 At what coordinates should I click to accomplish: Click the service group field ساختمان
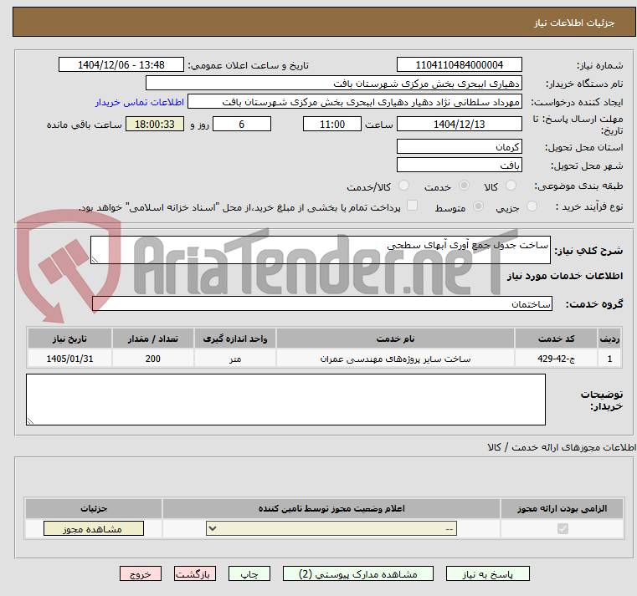click(x=322, y=303)
